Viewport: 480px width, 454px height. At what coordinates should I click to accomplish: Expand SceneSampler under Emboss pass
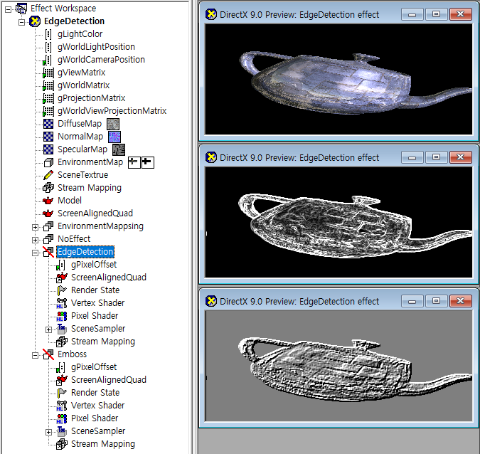pyautogui.click(x=48, y=432)
